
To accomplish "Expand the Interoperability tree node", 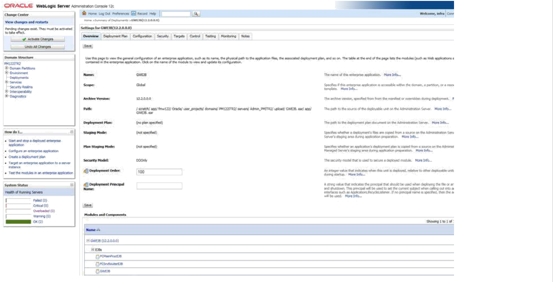I will (x=7, y=92).
